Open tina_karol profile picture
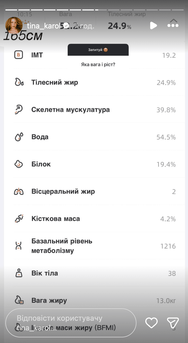188x343 pixels. click(x=14, y=25)
